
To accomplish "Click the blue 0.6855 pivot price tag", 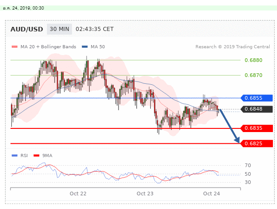I will point(256,98).
